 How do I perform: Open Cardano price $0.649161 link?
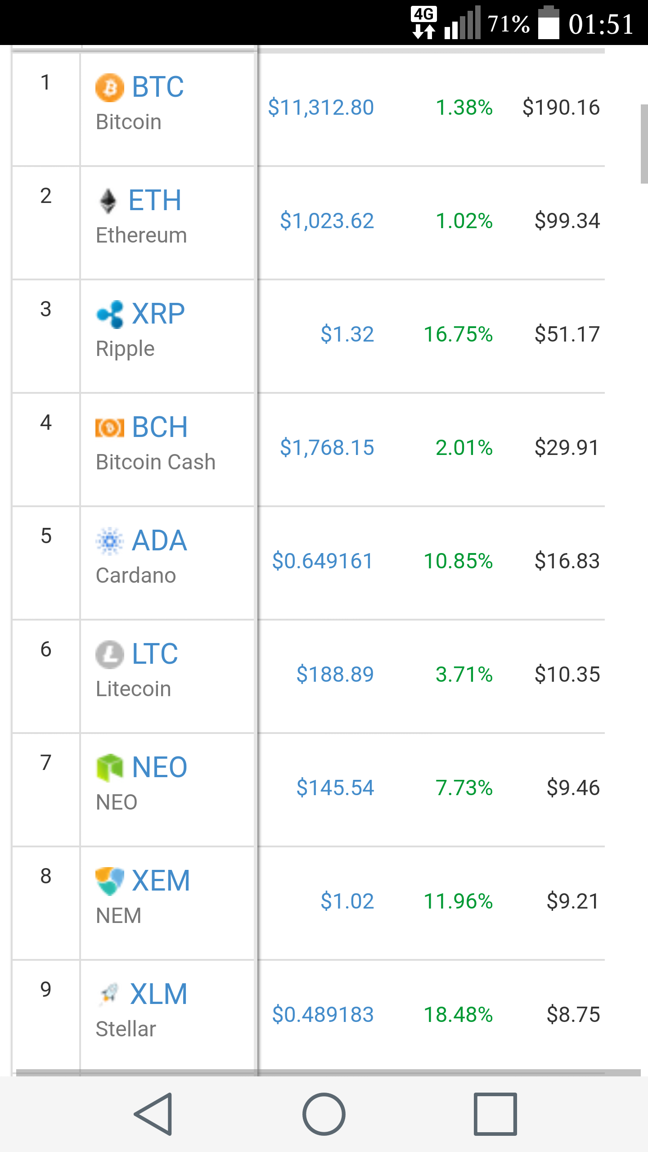(323, 561)
